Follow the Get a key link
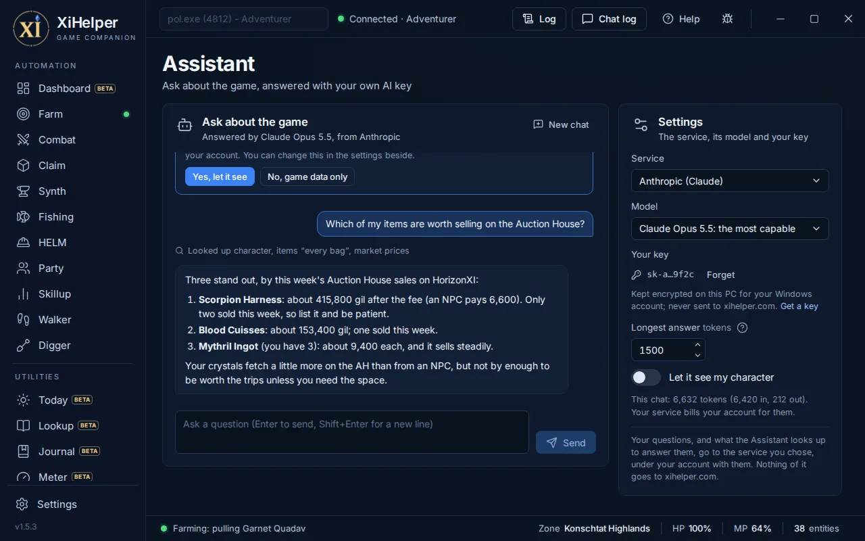This screenshot has width=865, height=541. pyautogui.click(x=799, y=306)
